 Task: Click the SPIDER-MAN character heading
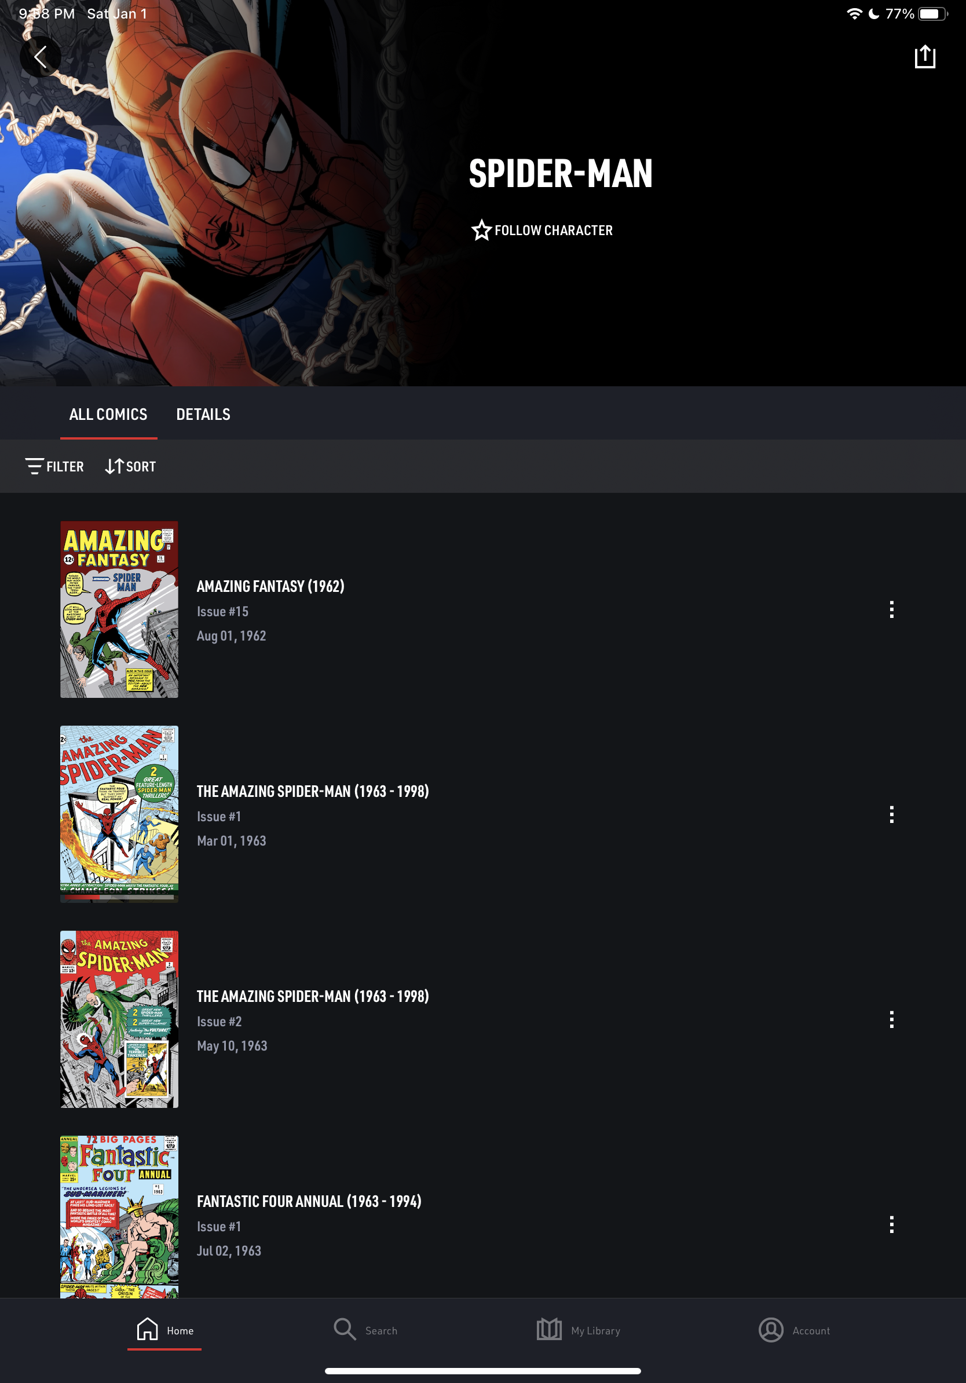tap(561, 174)
